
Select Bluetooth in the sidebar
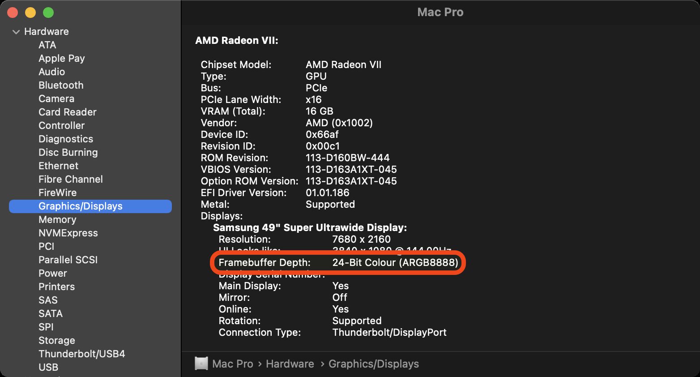tap(61, 86)
